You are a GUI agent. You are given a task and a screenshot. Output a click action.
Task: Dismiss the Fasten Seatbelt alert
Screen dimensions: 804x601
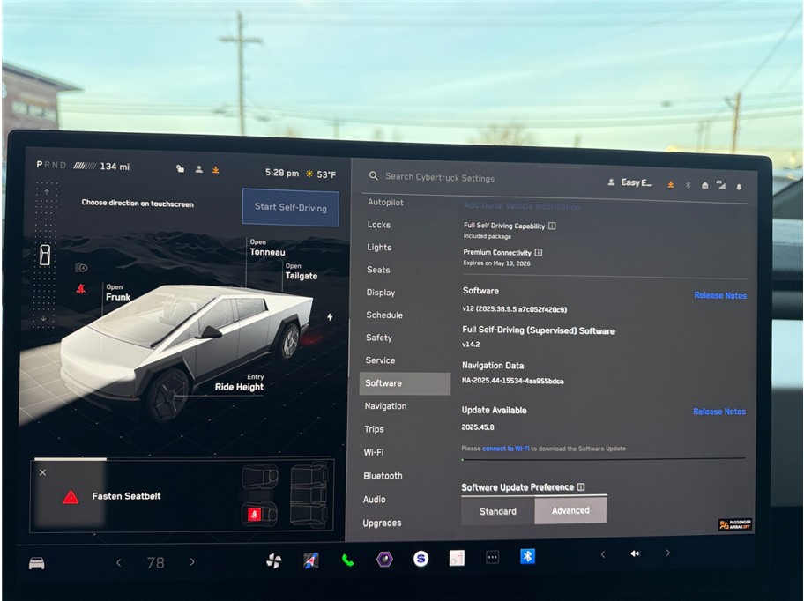coord(42,472)
